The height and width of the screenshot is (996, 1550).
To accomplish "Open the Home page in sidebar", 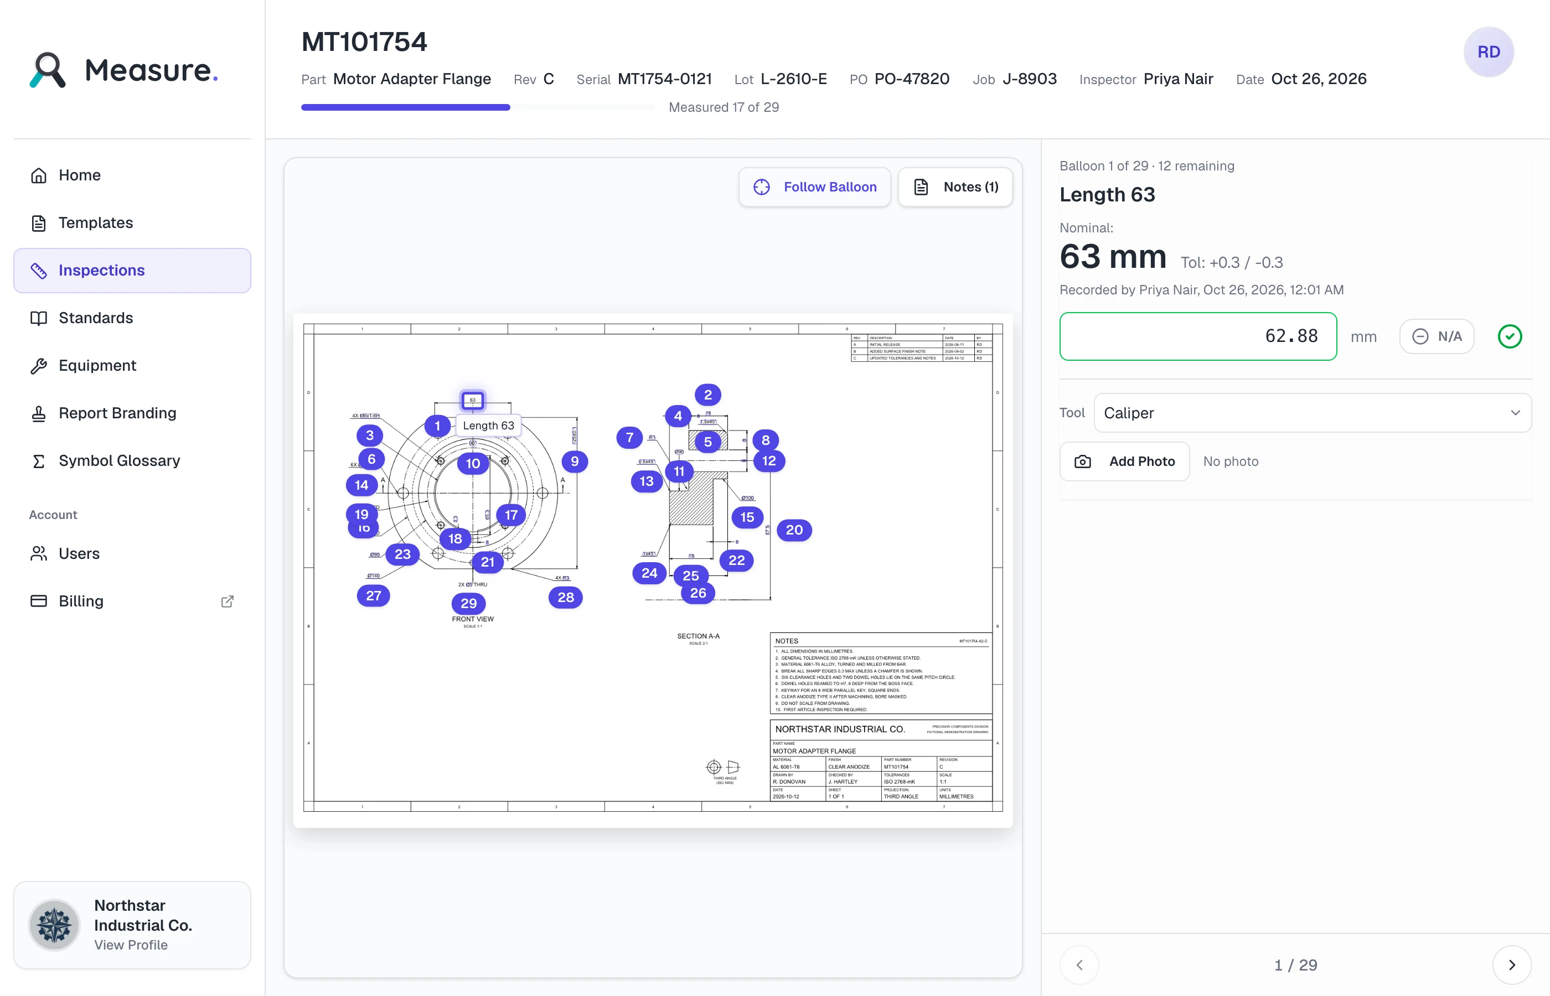I will 132,175.
